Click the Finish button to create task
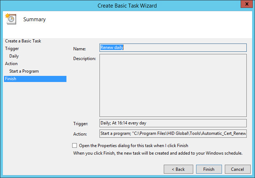Screen dimensions: 255x178 click(209, 169)
